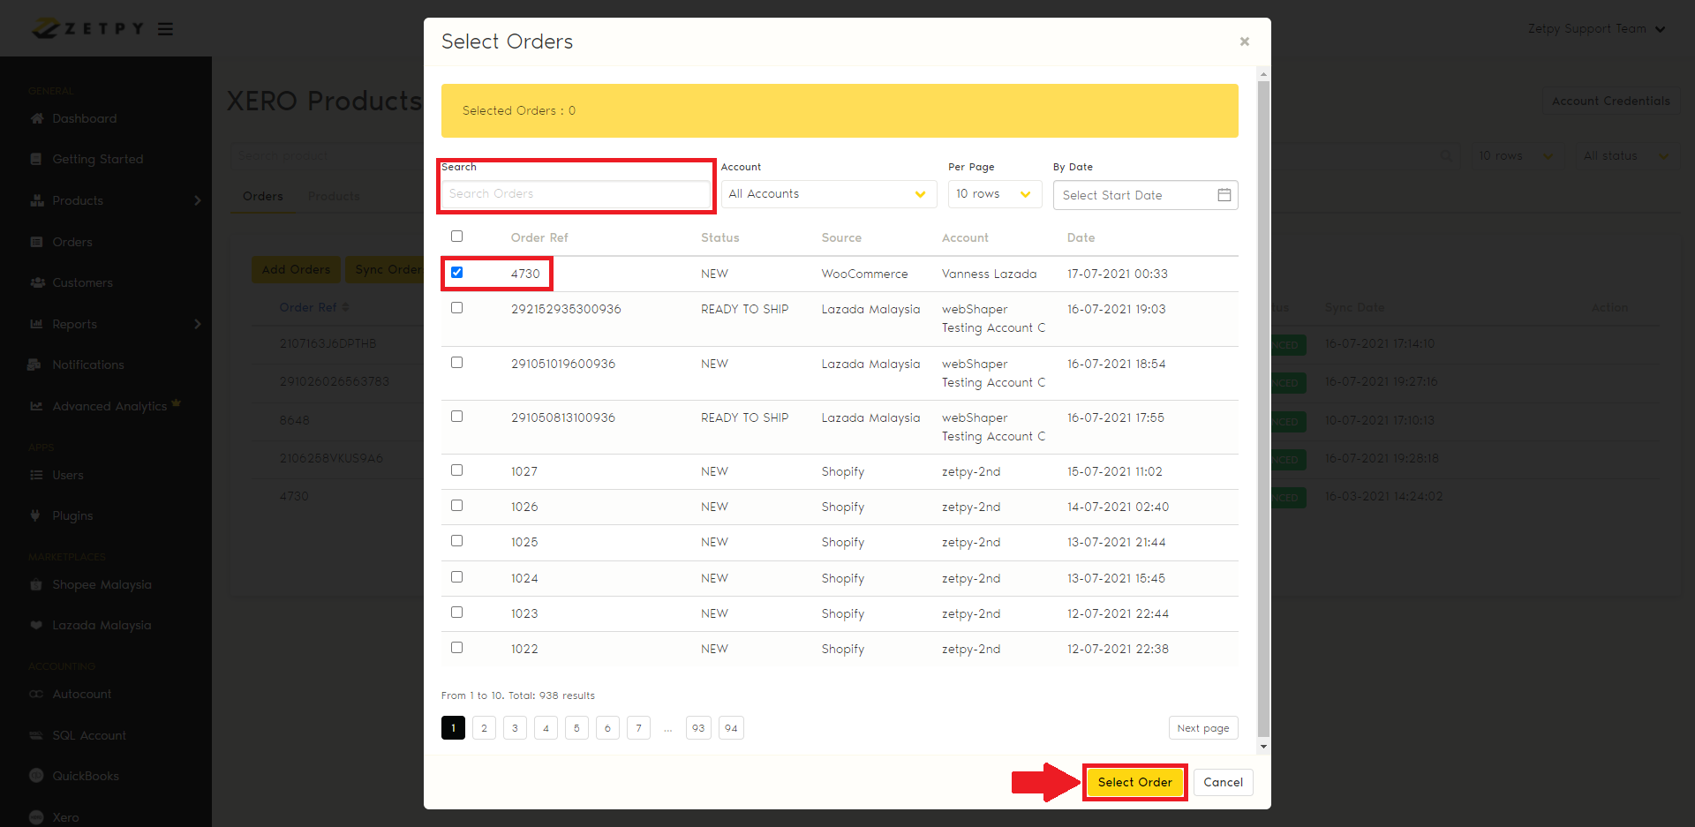
Task: Switch to the Products tab behind dialog
Action: pos(334,196)
